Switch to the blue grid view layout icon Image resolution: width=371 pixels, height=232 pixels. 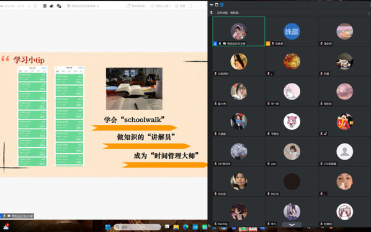[x=222, y=5]
